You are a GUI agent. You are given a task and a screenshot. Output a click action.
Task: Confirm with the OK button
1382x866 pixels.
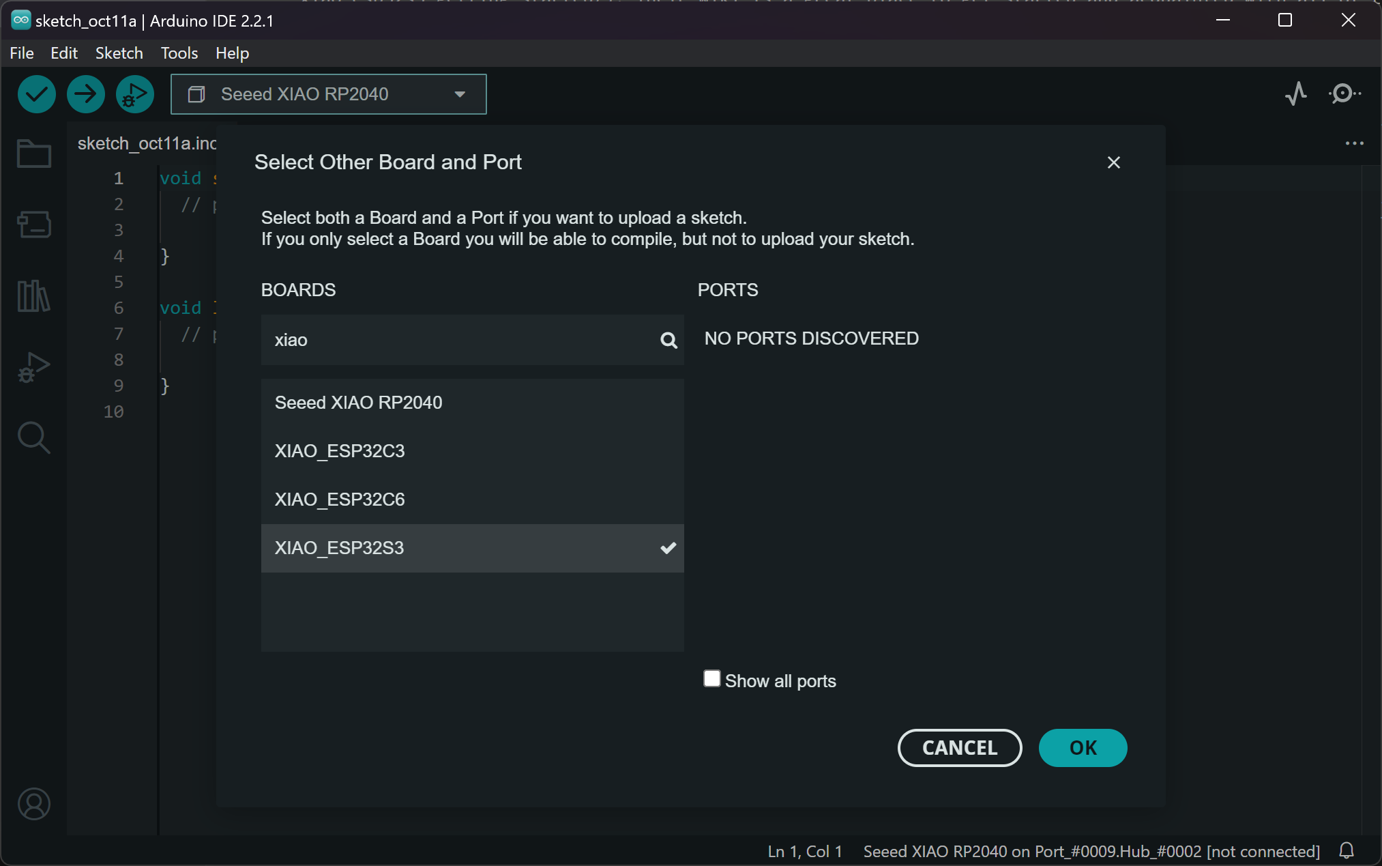(1083, 748)
